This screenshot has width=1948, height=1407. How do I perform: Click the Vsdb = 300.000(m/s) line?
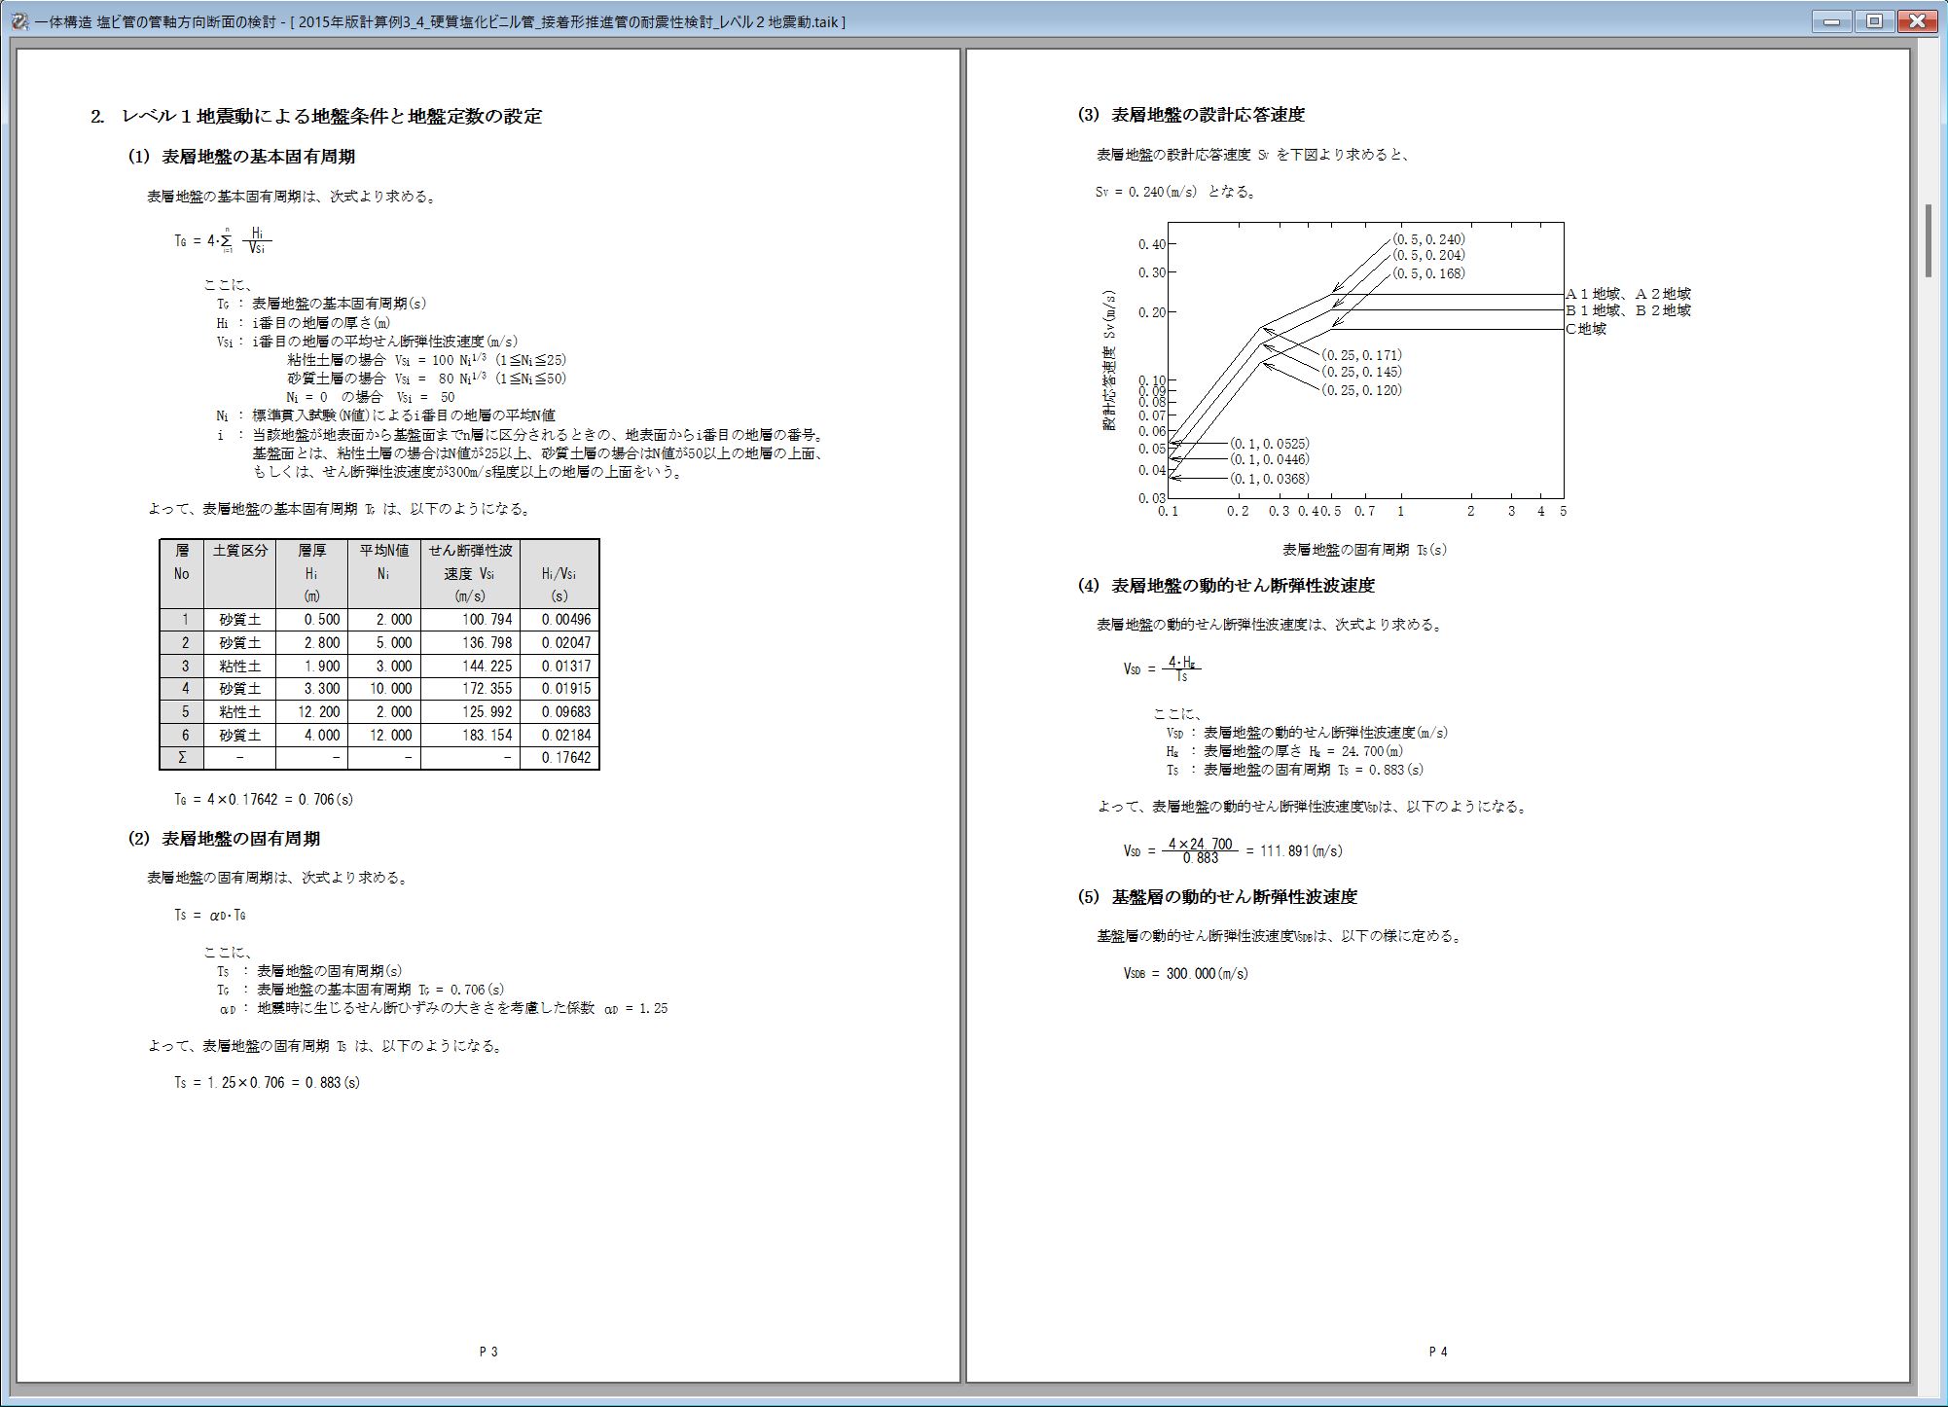click(1185, 973)
